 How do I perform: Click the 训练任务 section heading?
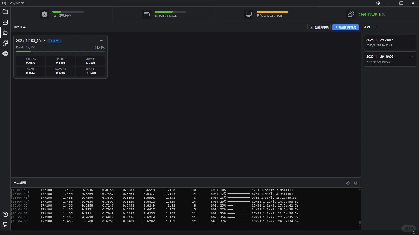[20, 27]
